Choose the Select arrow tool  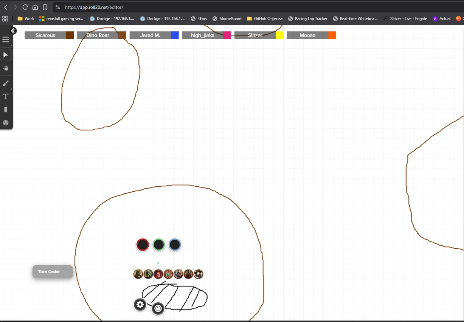pos(6,55)
